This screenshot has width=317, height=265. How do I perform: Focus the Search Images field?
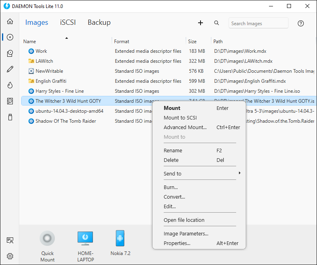(x=259, y=24)
